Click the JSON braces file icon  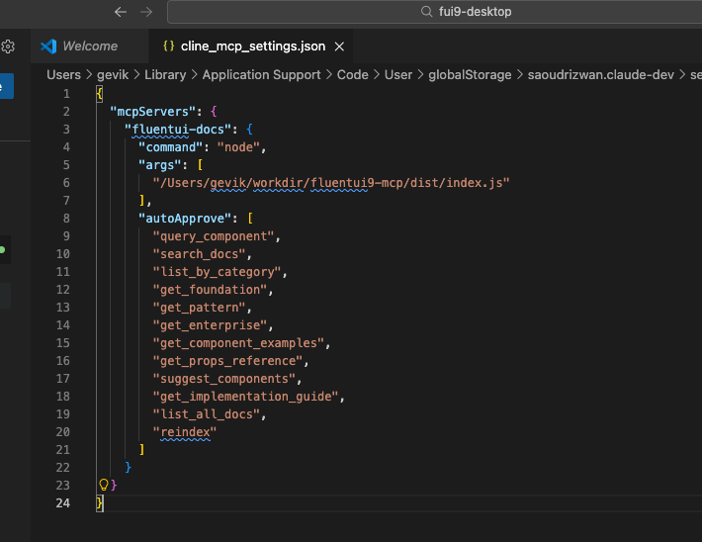(x=169, y=45)
